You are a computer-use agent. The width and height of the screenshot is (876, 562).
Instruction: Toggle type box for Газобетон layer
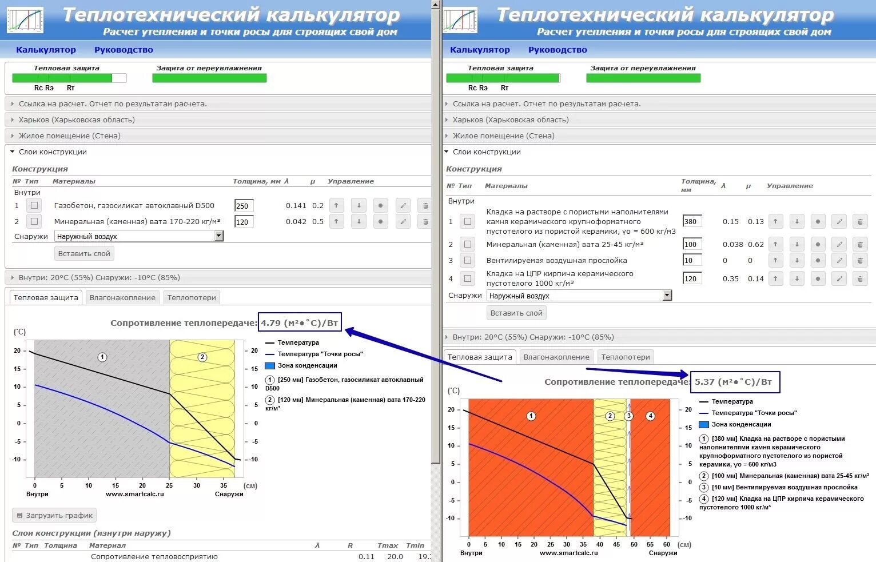coord(34,205)
